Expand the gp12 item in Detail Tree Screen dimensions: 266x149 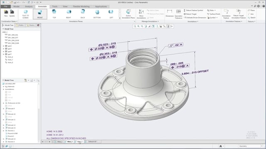[3, 46]
